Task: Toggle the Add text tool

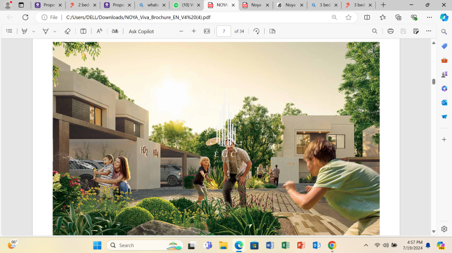Action: point(83,31)
